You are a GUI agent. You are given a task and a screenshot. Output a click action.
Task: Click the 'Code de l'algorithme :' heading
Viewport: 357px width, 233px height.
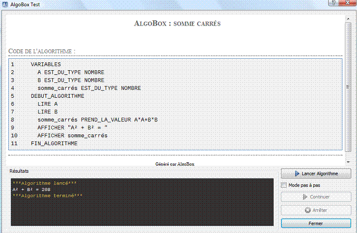[42, 51]
